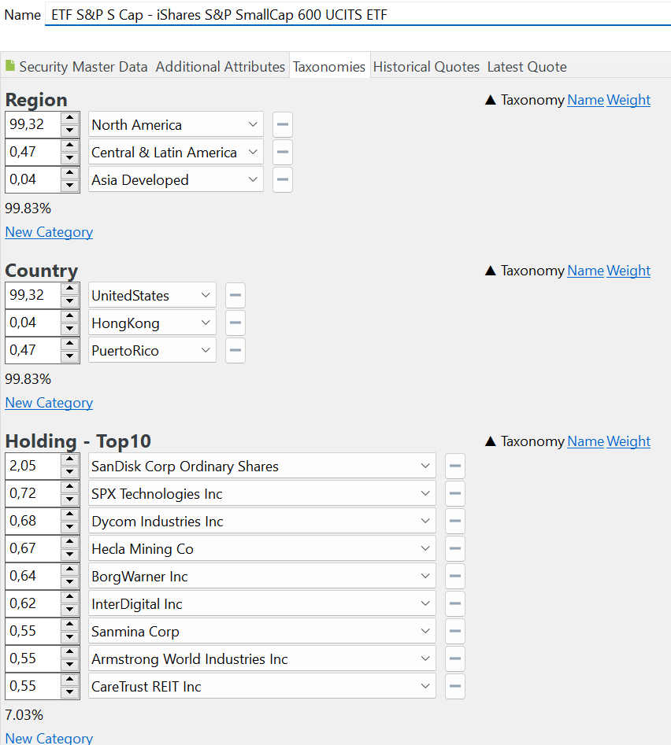This screenshot has width=671, height=745.
Task: Expand the UnitedStates country dropdown
Action: [206, 296]
